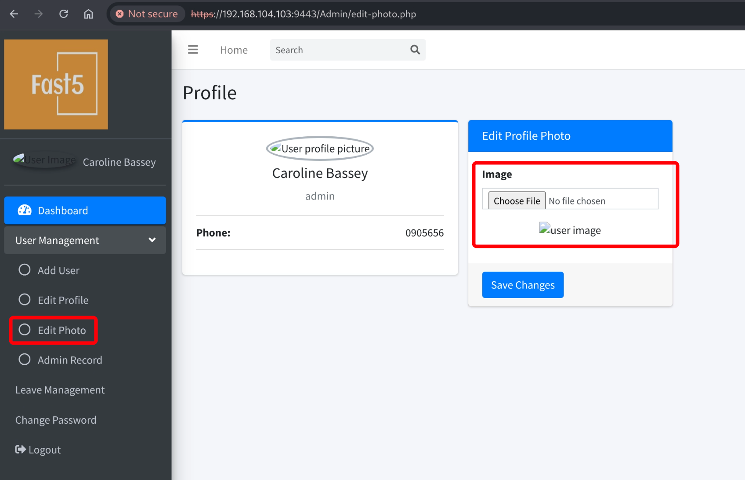Viewport: 745px width, 480px height.
Task: Open the Change Password link
Action: [x=56, y=420]
